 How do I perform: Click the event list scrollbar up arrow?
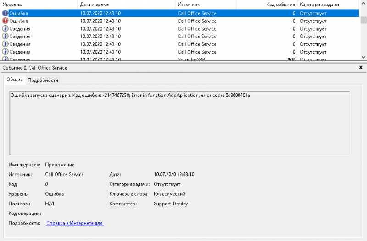[363, 4]
